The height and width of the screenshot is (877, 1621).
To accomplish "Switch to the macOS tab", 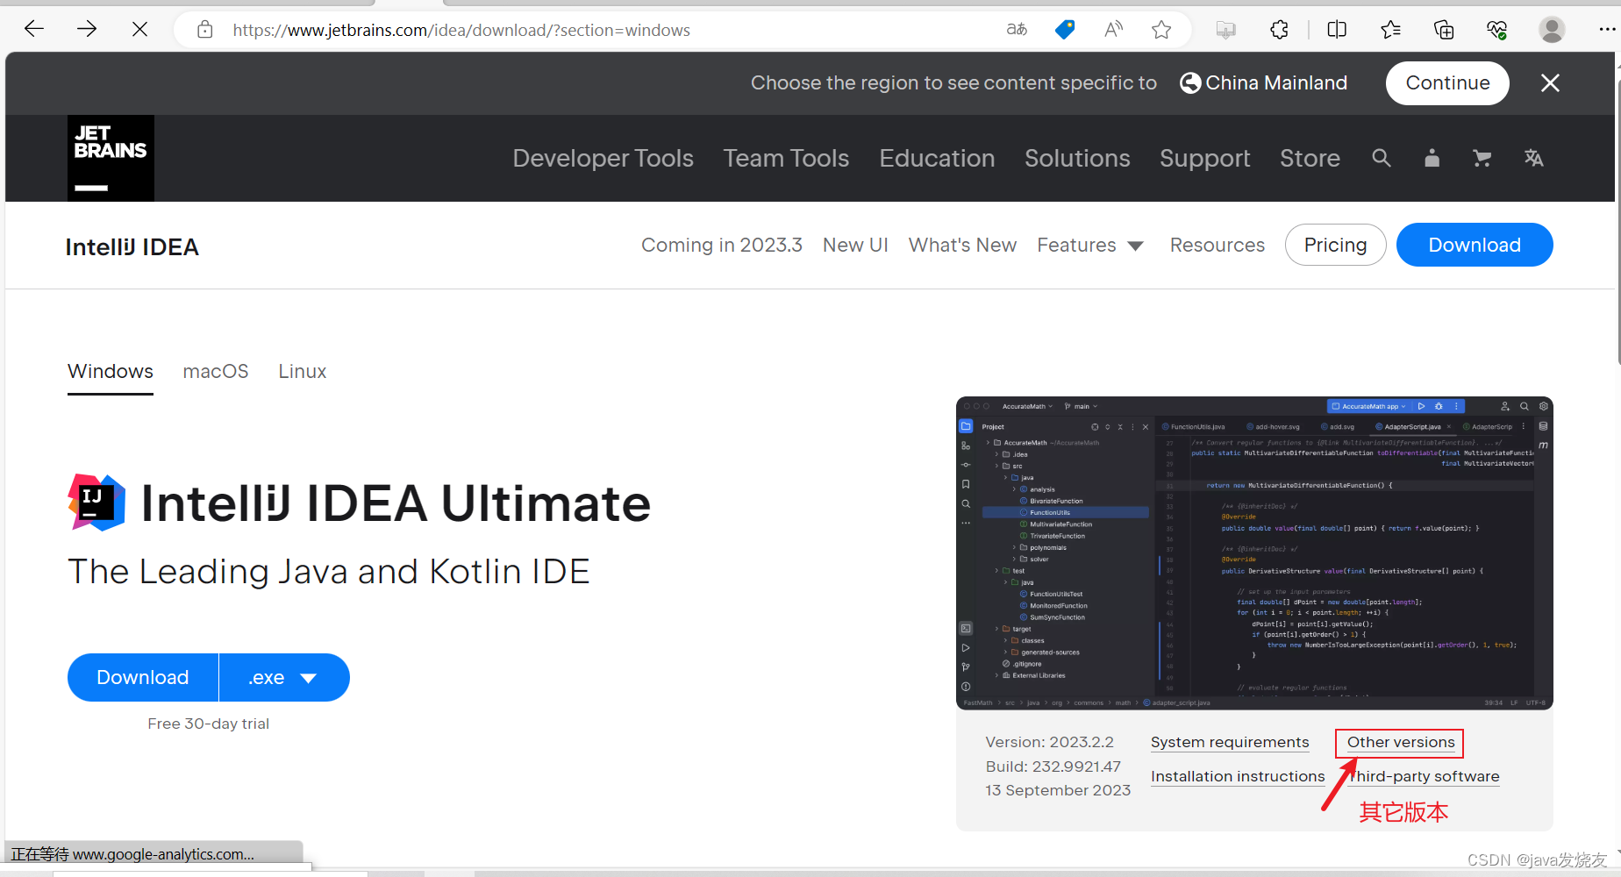I will pyautogui.click(x=216, y=372).
